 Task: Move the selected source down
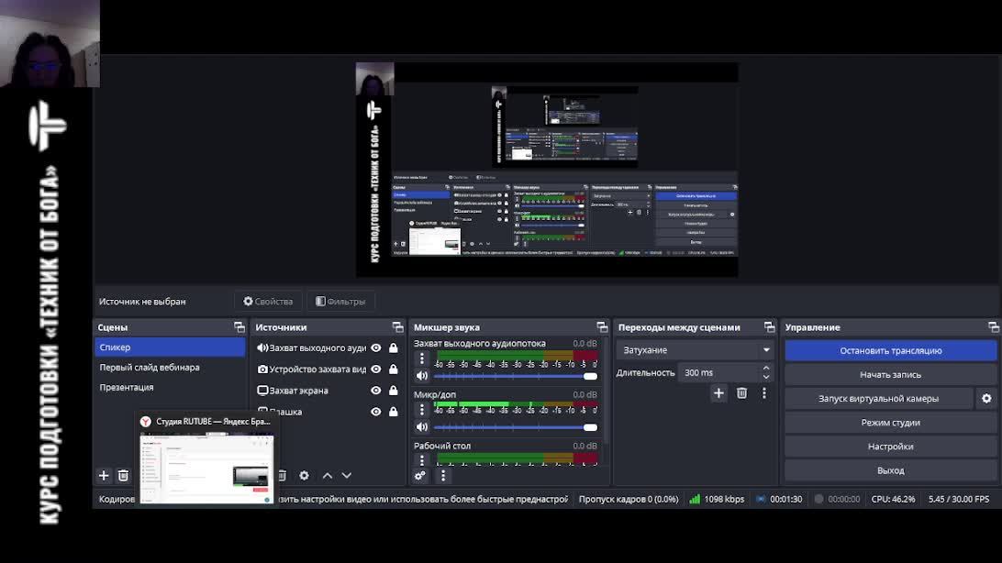point(346,476)
